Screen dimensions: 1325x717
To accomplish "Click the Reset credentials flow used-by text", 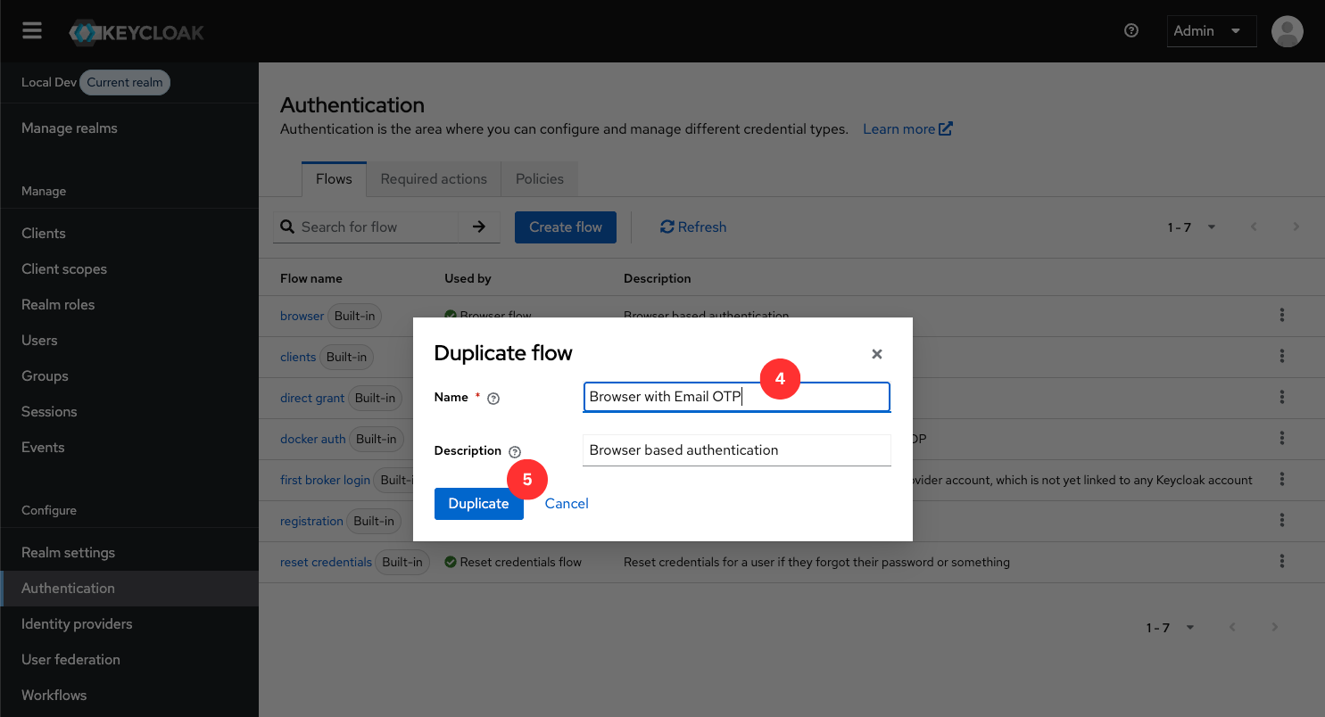I will coord(521,562).
